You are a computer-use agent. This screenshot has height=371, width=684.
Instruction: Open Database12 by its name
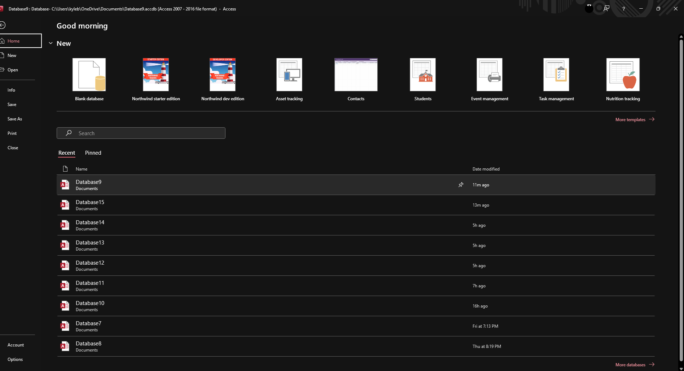coord(90,263)
